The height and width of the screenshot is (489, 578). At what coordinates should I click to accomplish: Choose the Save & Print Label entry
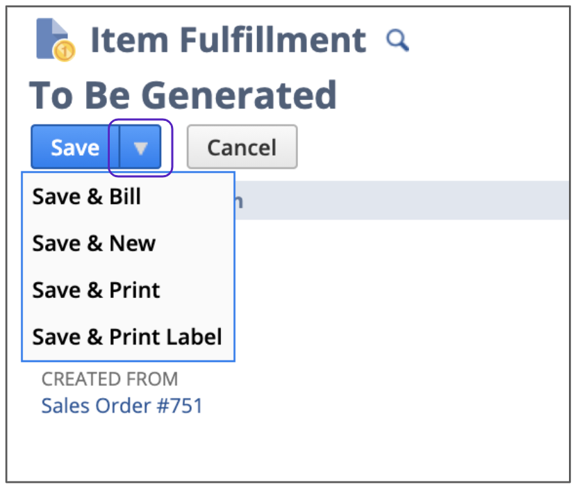coord(127,337)
